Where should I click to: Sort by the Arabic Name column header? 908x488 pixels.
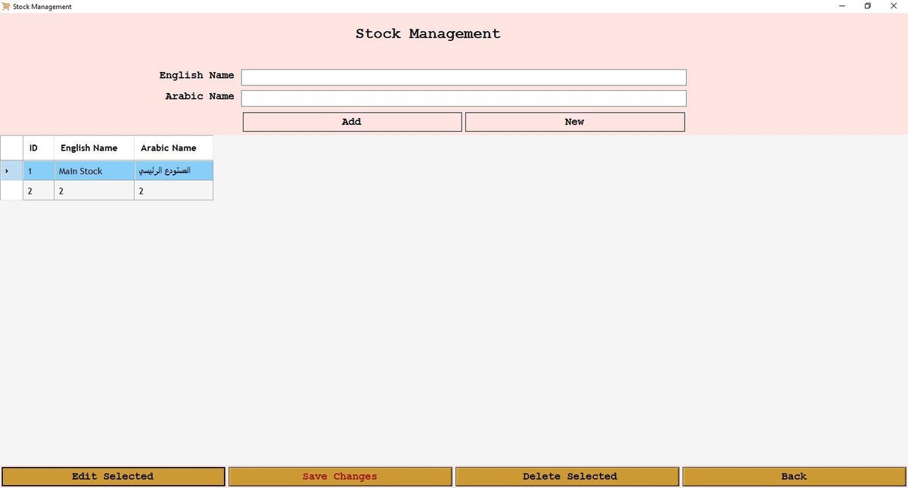[x=173, y=148]
